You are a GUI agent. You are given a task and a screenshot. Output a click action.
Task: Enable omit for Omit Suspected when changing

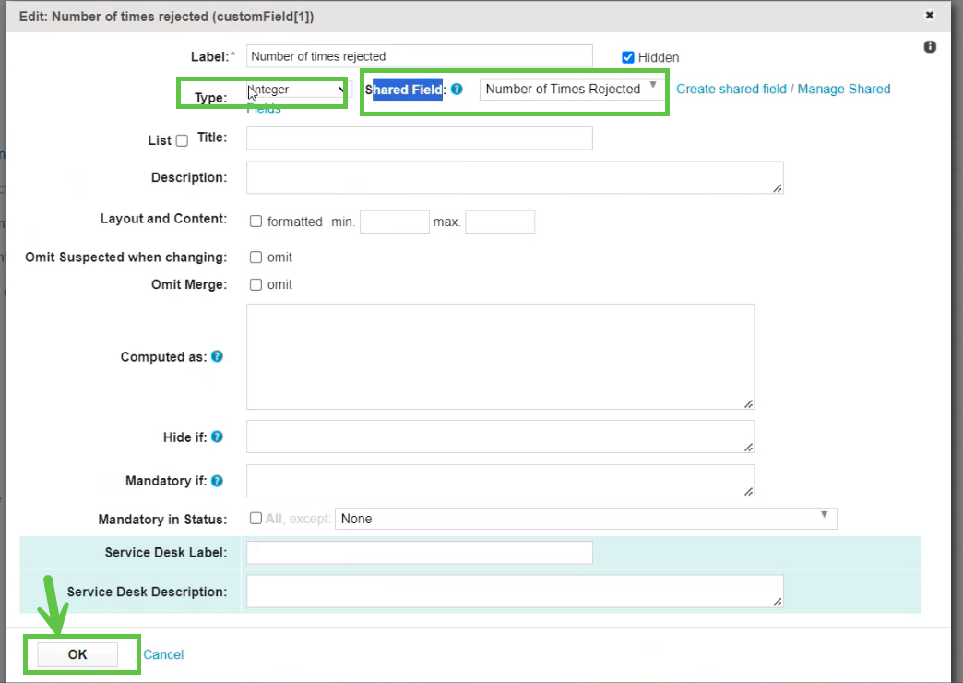[256, 257]
